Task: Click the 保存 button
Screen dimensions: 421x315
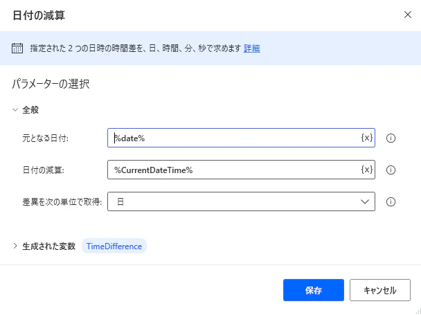Action: (x=314, y=290)
